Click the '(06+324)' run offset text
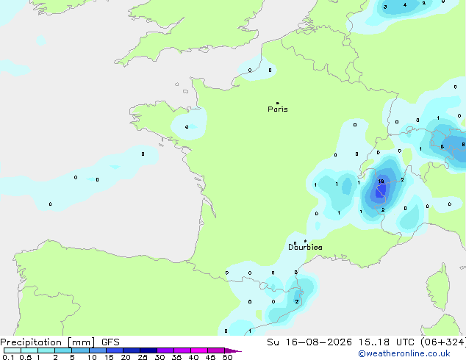The image size is (466, 360). pos(443,342)
